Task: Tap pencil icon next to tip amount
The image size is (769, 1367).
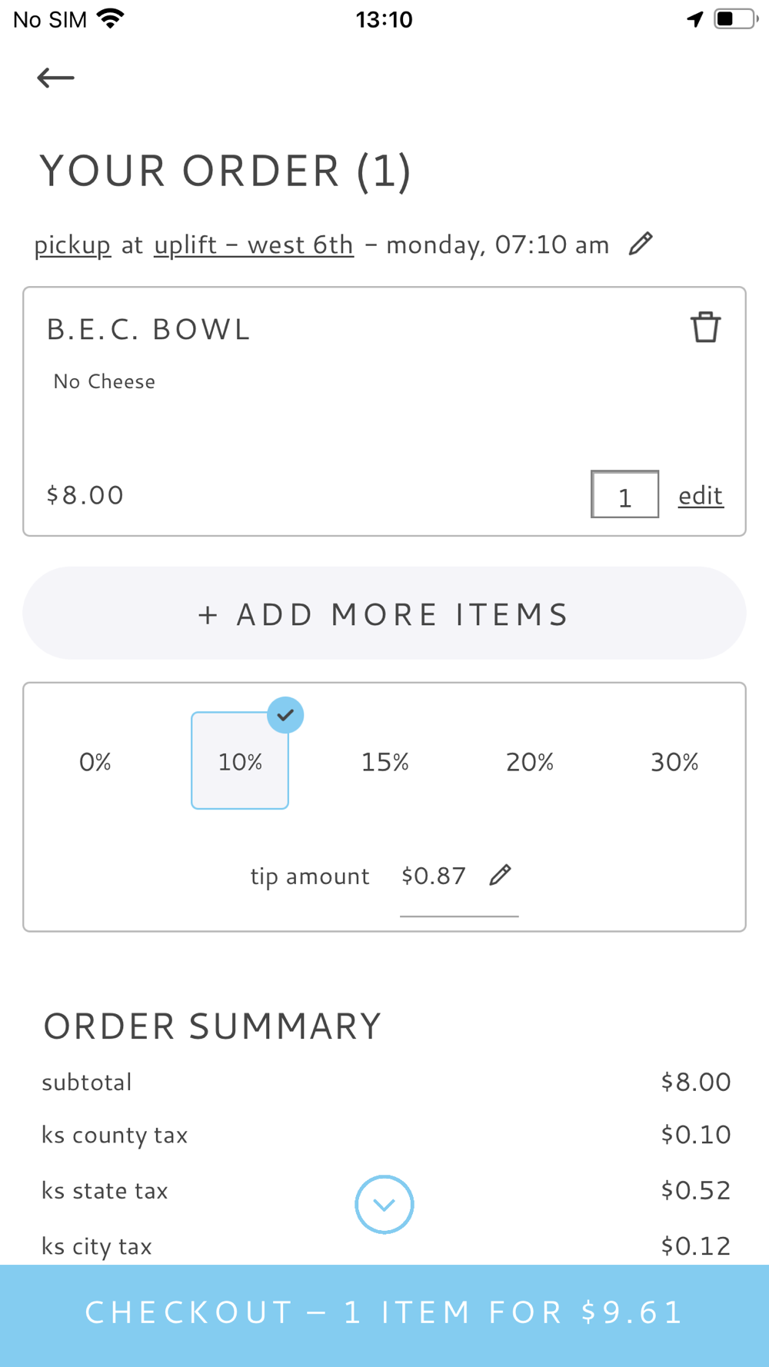Action: coord(500,875)
